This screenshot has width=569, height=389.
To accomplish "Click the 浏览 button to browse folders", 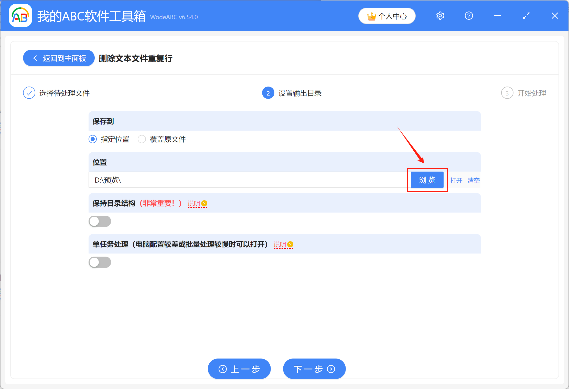I will 427,180.
